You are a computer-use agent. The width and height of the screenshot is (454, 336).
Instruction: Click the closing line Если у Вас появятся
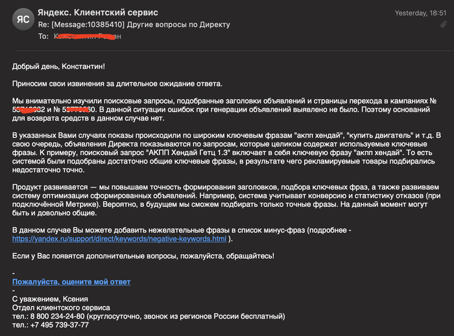(x=143, y=256)
